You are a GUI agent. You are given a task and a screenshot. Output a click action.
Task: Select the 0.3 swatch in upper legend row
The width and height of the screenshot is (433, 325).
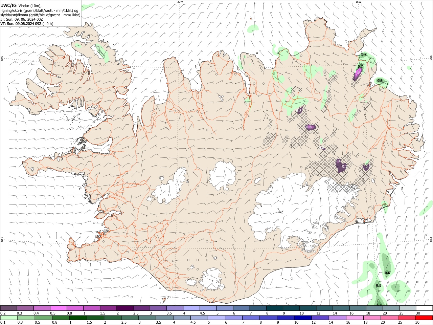click(25, 308)
